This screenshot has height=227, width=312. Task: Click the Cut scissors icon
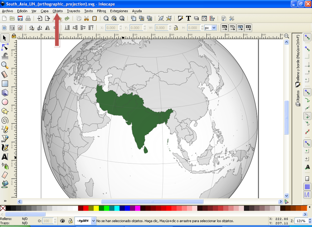click(86, 18)
